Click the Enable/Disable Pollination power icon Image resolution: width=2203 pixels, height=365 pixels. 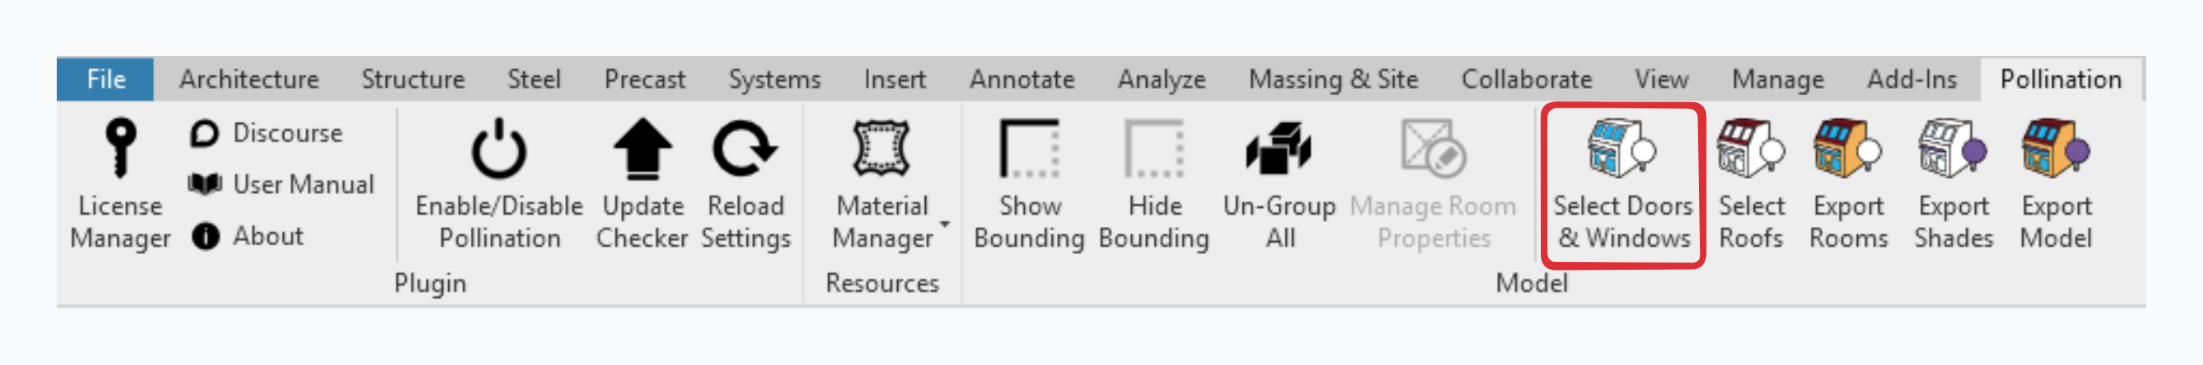[x=499, y=148]
